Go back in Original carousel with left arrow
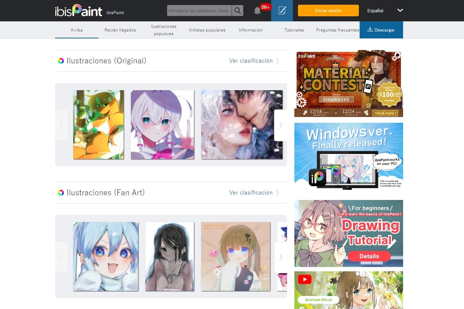Viewport: 464px width, 309px height. point(61,125)
